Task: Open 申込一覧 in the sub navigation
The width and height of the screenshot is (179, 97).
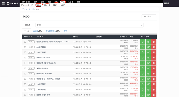Action: click(47, 5)
